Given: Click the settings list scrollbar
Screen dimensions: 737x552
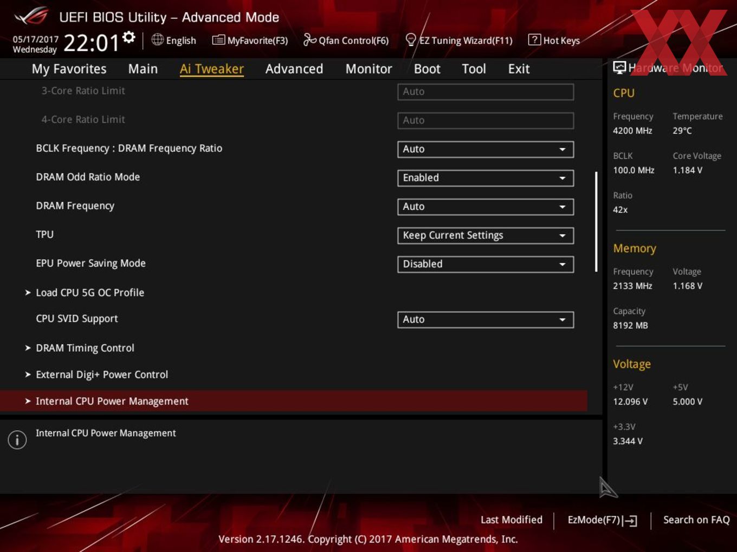Looking at the screenshot, I should click(596, 222).
